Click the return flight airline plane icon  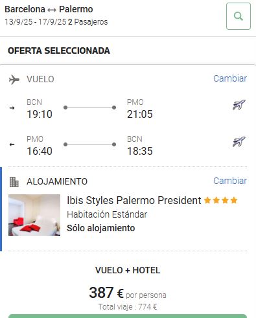[239, 142]
